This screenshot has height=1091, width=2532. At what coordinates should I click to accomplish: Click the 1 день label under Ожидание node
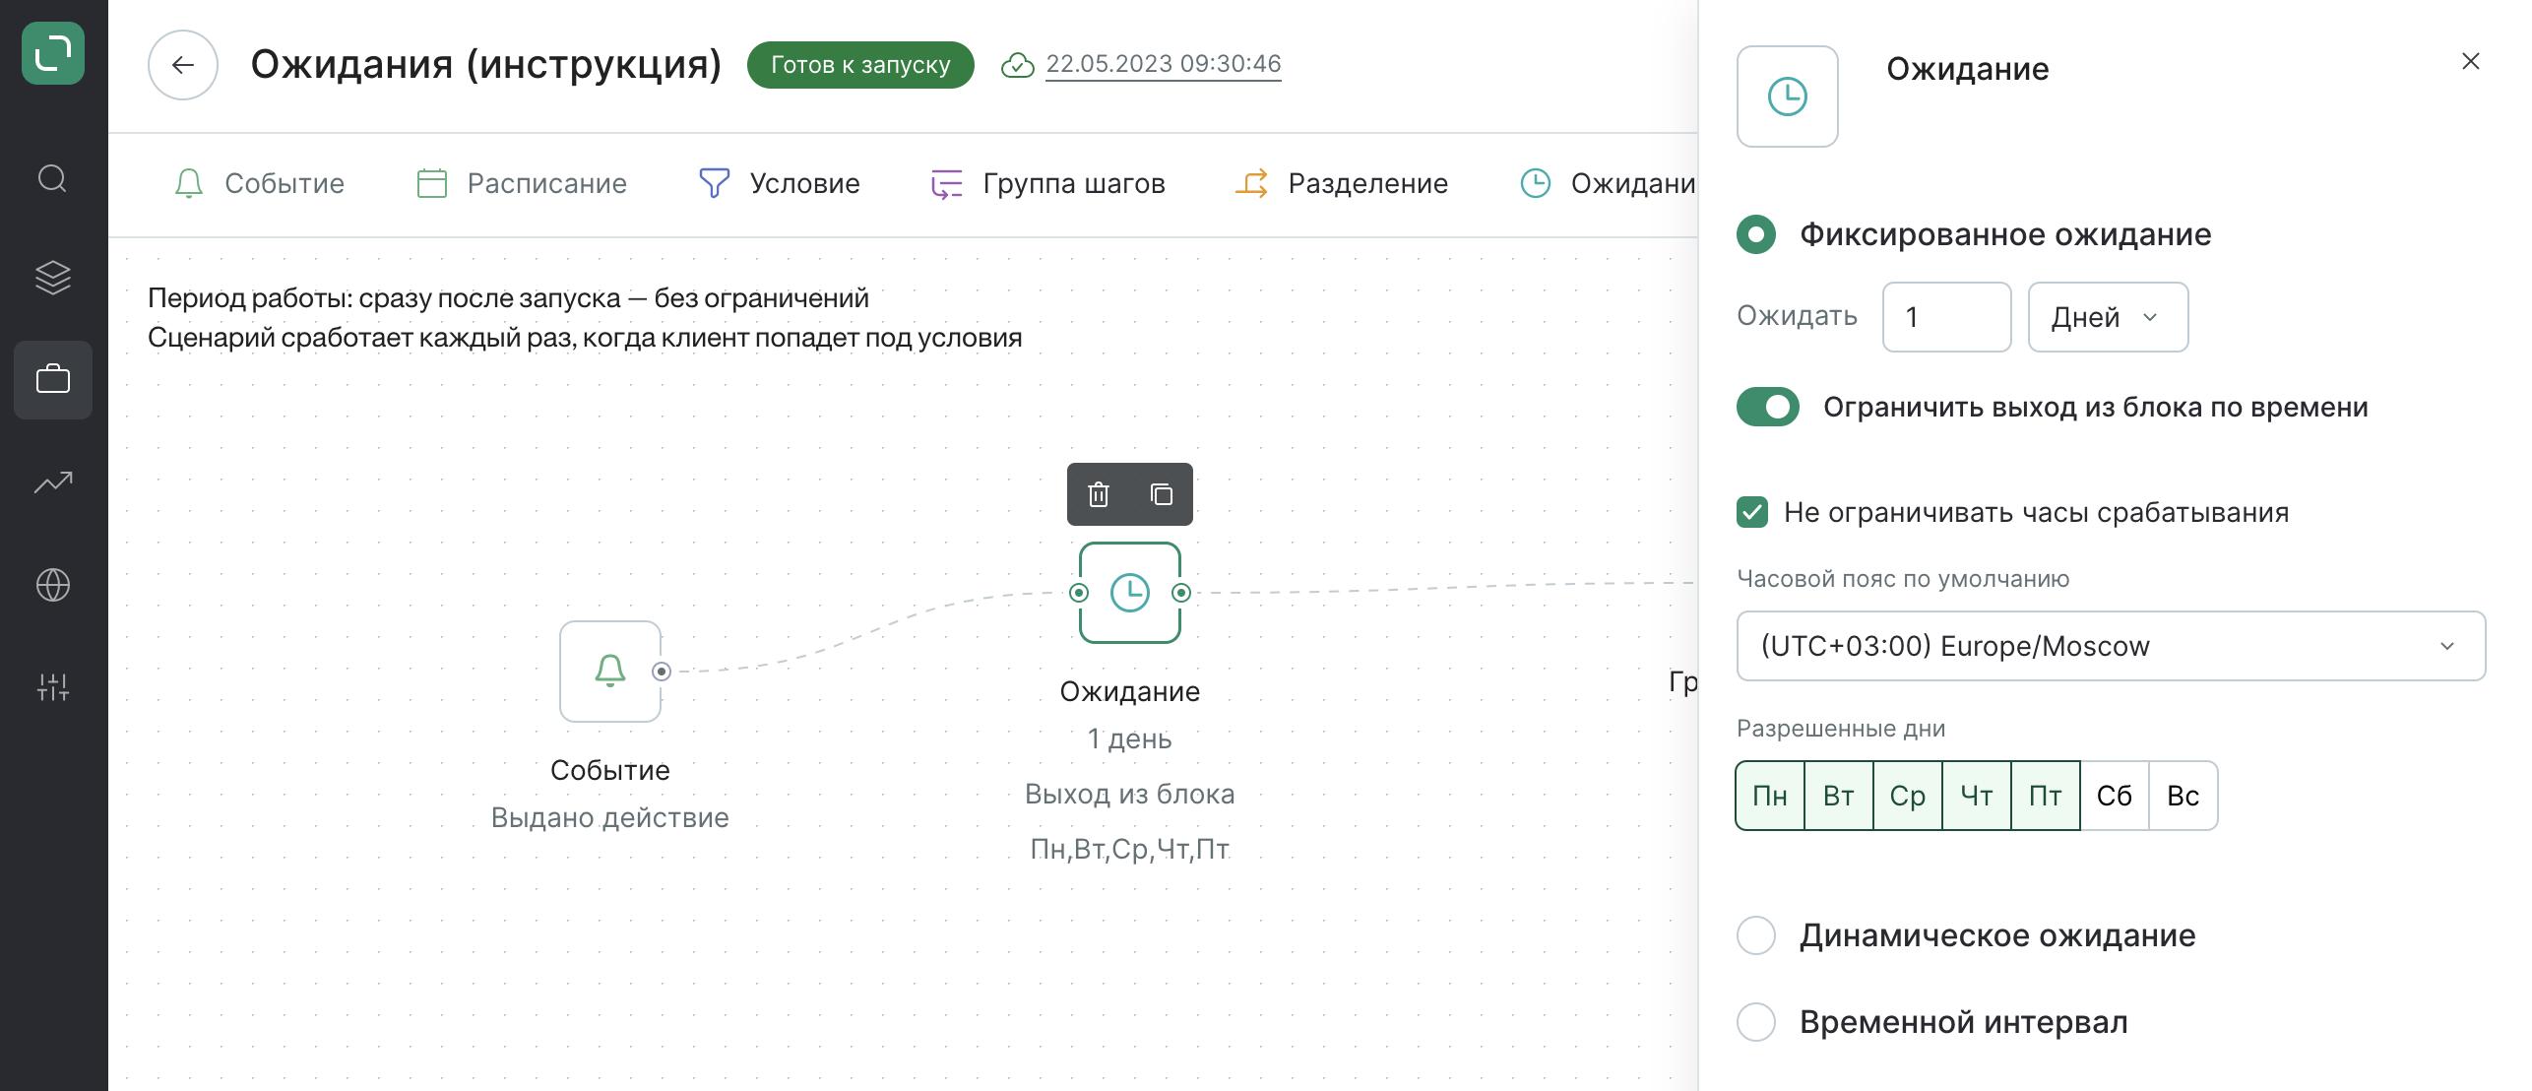[x=1130, y=738]
